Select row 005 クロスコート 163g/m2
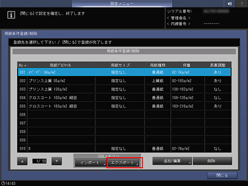This screenshot has height=186, width=248. point(124,106)
